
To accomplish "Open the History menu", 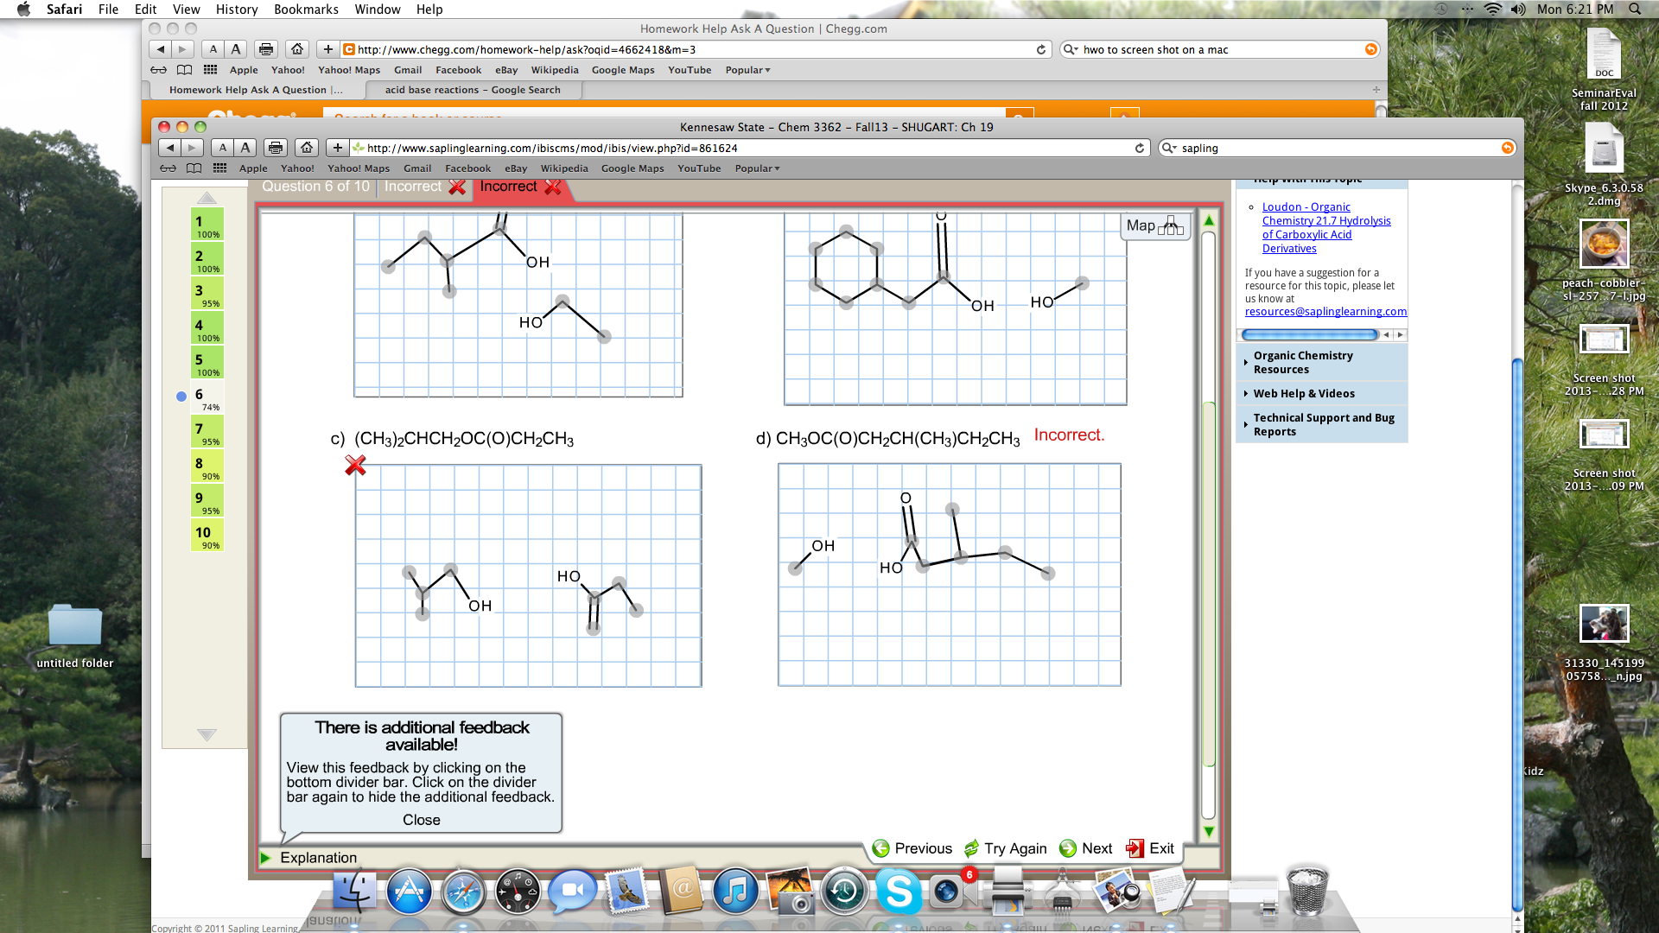I will 237,10.
